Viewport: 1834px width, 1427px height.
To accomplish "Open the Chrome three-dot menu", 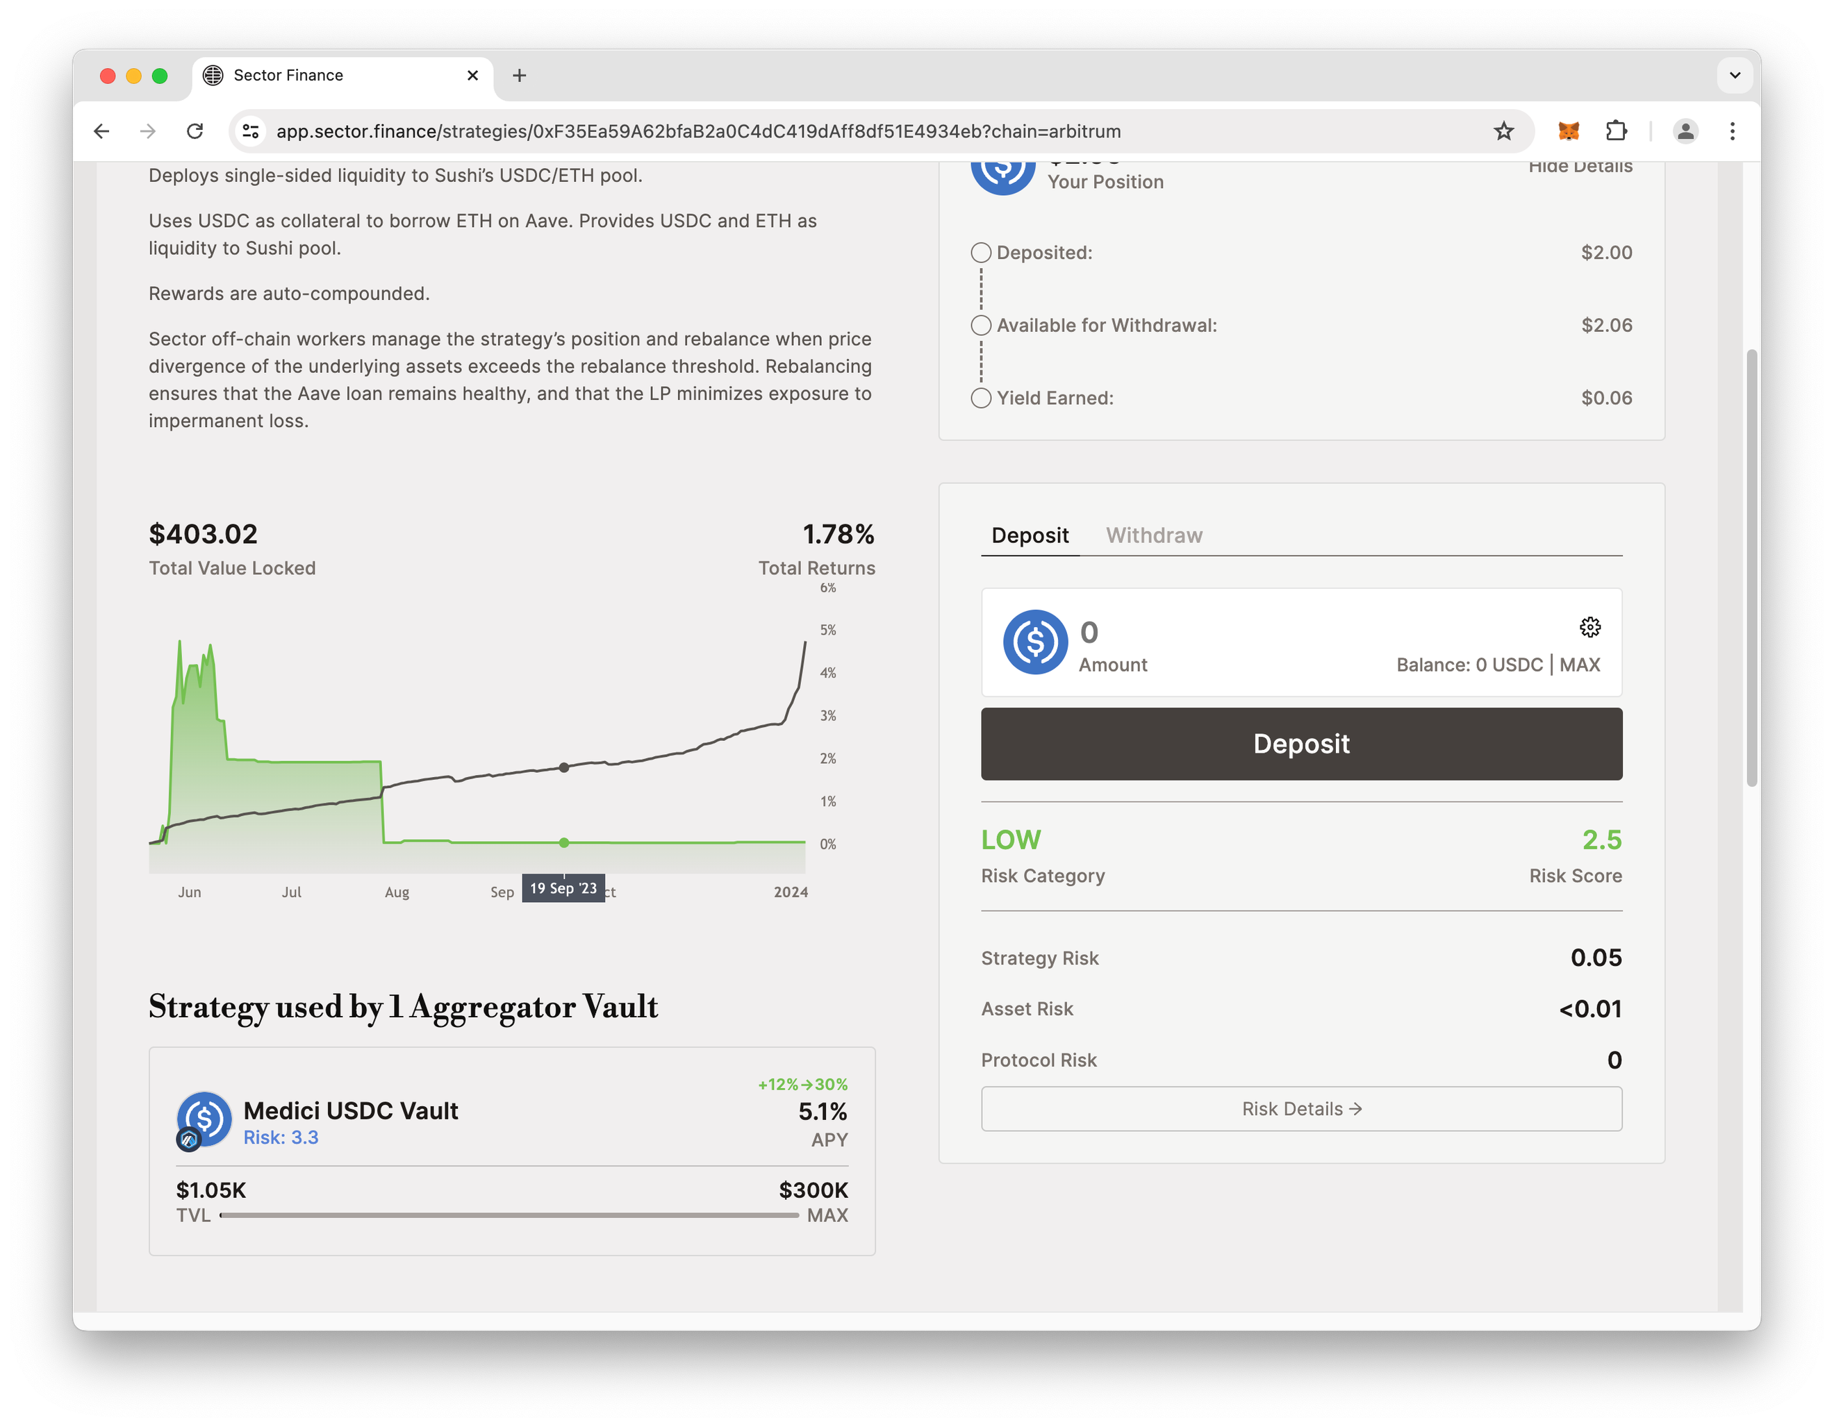I will (1733, 131).
